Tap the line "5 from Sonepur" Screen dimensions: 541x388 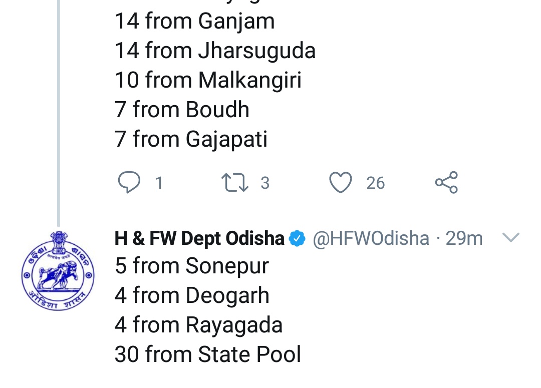pos(192,266)
